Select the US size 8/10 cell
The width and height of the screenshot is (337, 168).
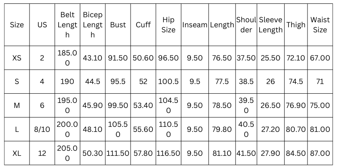(42, 130)
